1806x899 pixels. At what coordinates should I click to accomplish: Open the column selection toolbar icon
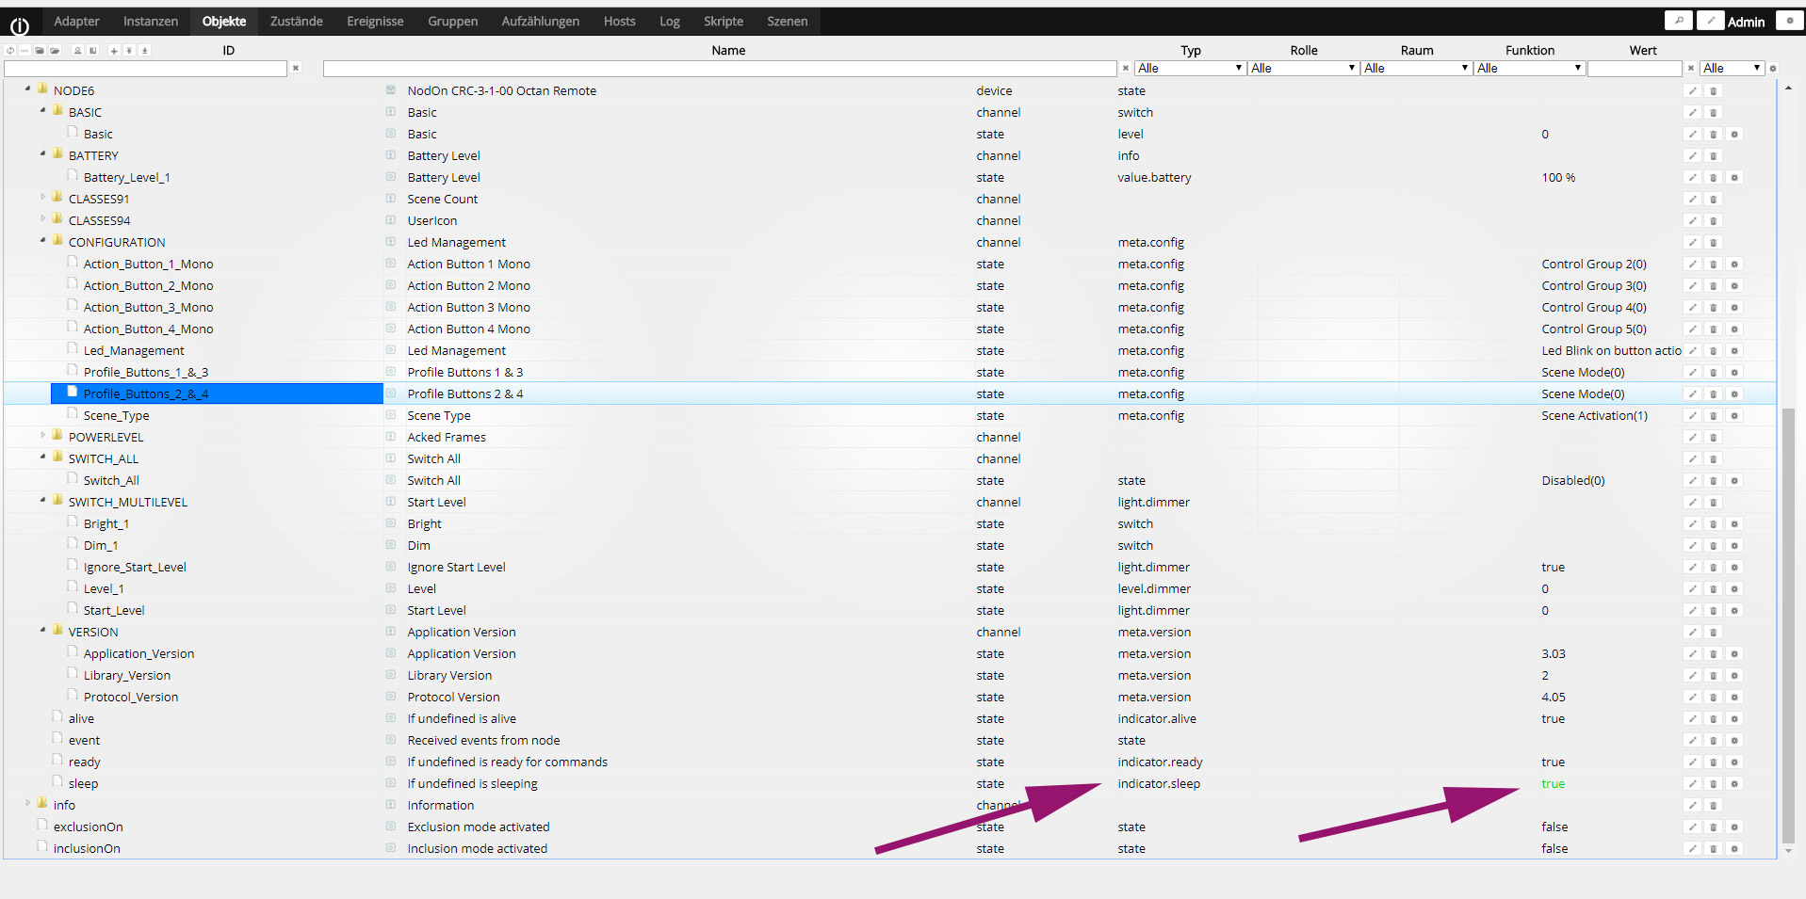click(x=92, y=51)
